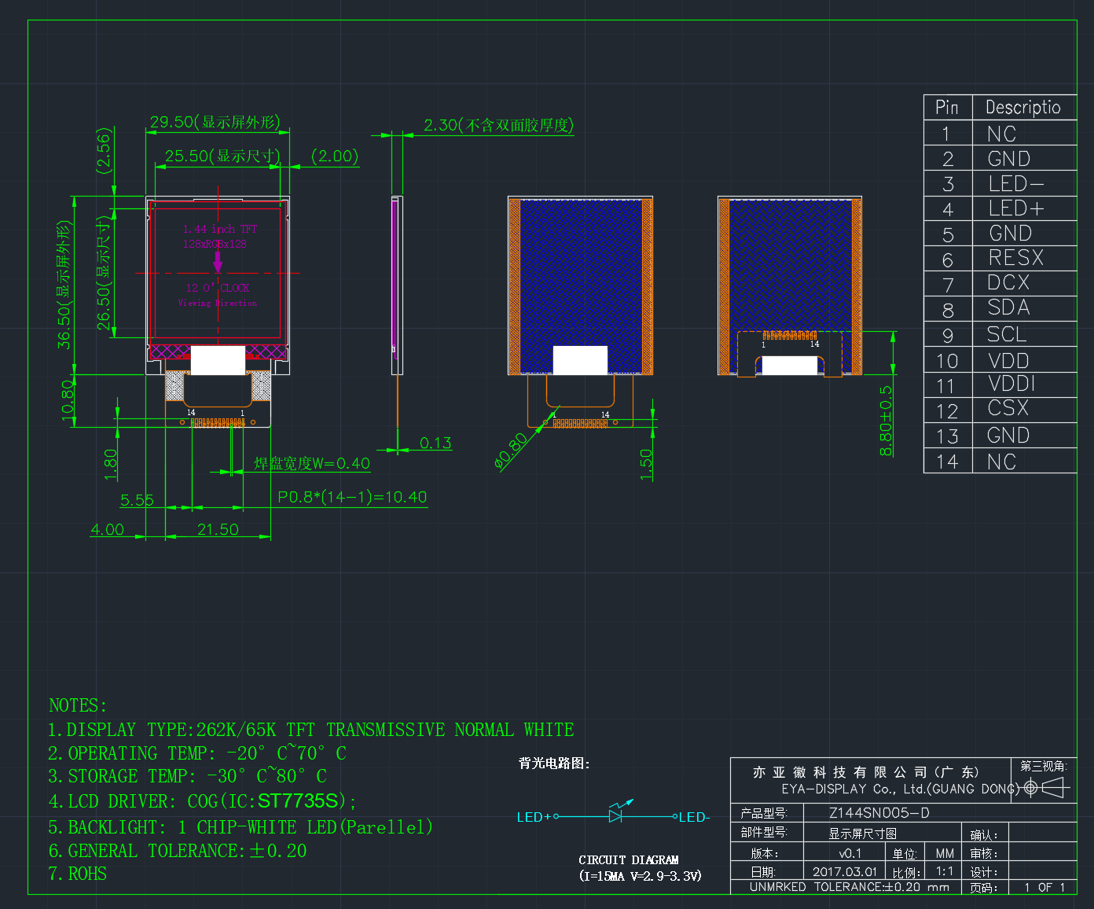Click the "(I=15MA V=2.9-3.3V)" rating text
The width and height of the screenshot is (1094, 909).
tap(641, 876)
